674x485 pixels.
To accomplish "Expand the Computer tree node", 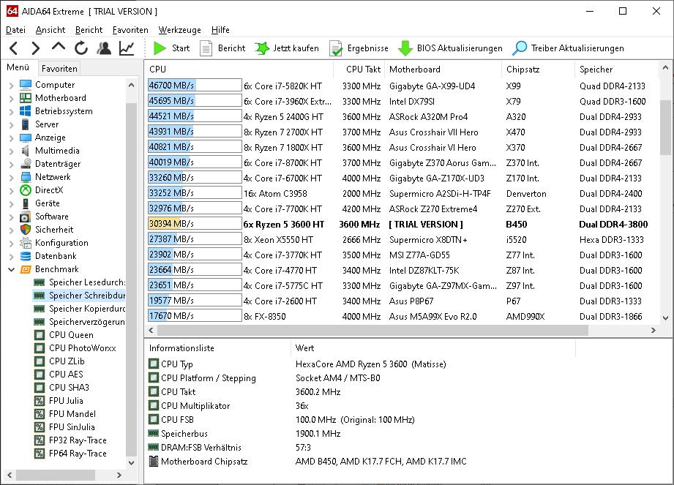I will [x=12, y=86].
